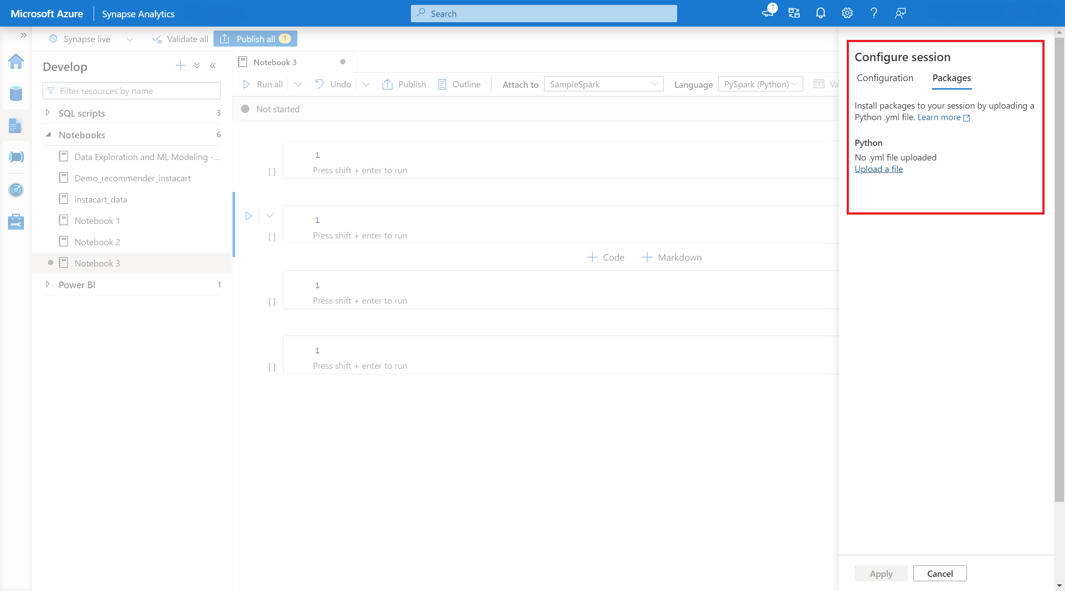
Task: Select Notebook 1 from notebooks list
Action: click(x=97, y=220)
